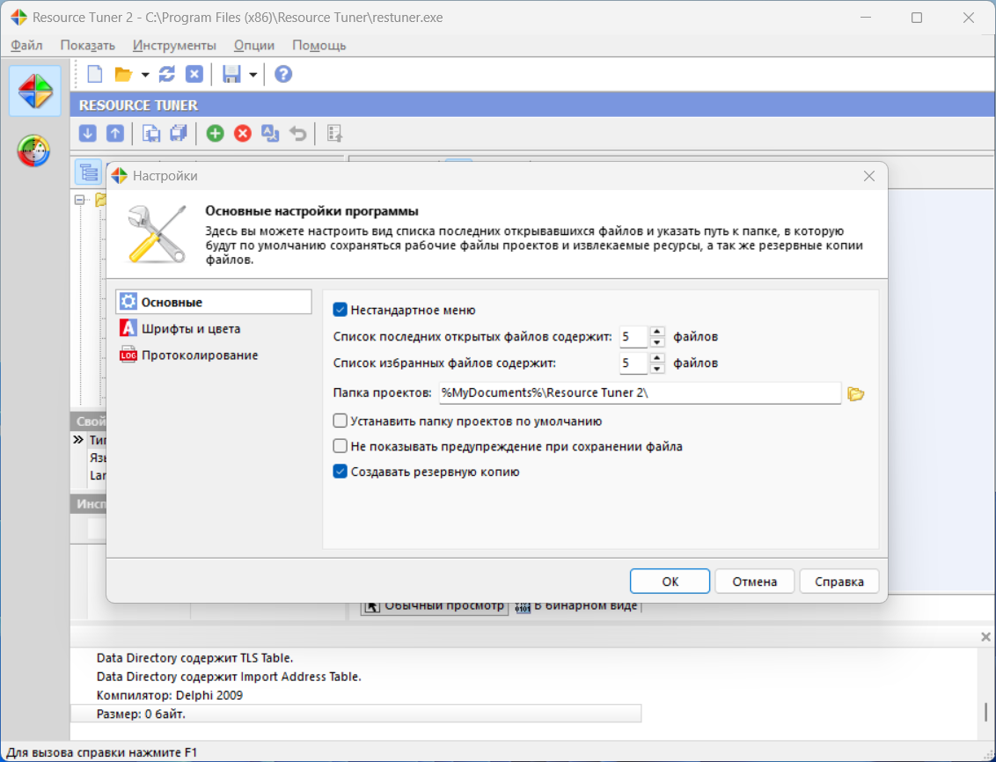Image resolution: width=996 pixels, height=762 pixels.
Task: Open the Помощь menu
Action: pos(319,45)
